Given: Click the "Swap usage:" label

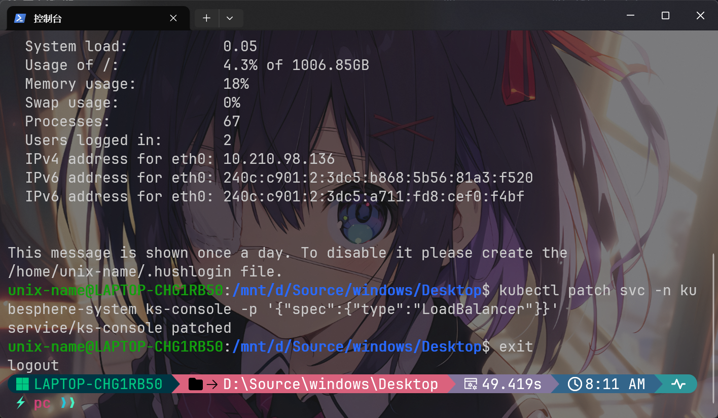Looking at the screenshot, I should (x=72, y=103).
